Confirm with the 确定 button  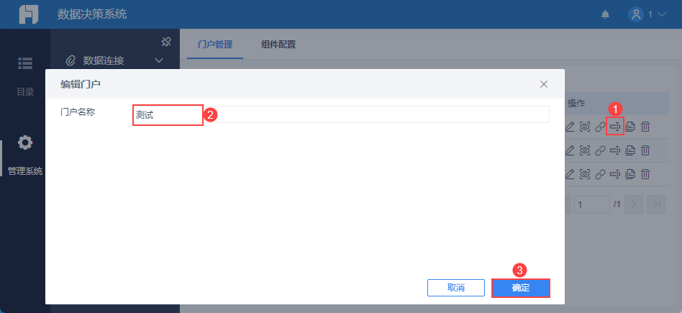[521, 288]
